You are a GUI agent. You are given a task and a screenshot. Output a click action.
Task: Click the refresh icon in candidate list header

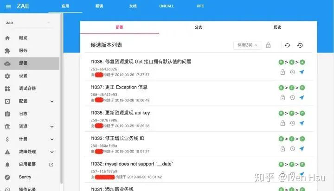point(287,45)
